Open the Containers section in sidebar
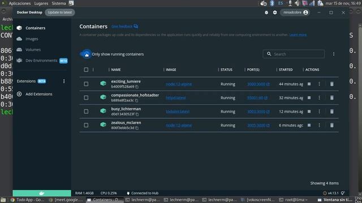Viewport: 362px width, 203px height. pos(31,28)
